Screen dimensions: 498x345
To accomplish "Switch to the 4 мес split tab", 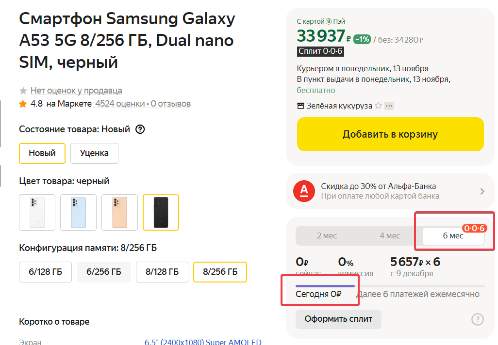I will point(390,235).
